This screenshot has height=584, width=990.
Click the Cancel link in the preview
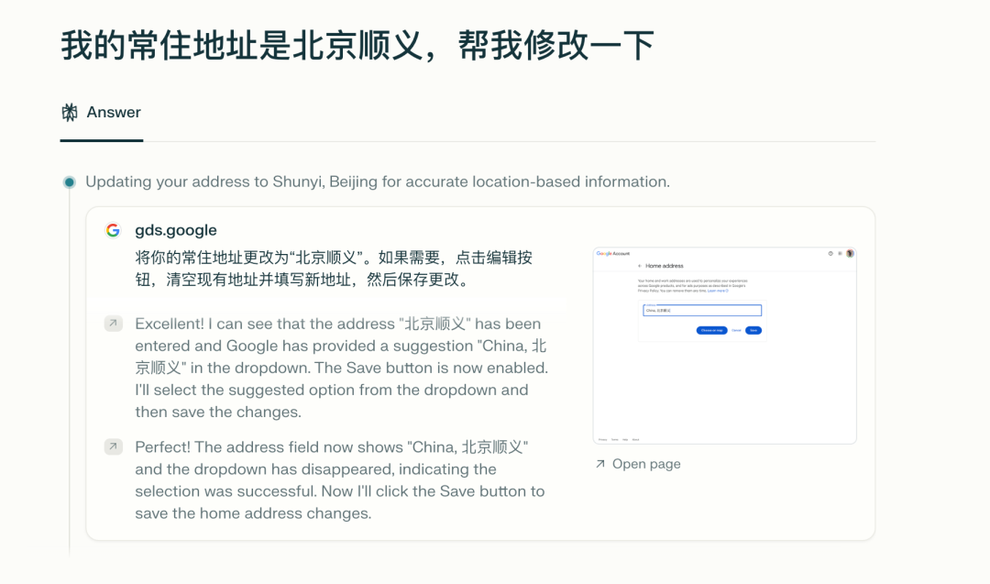click(x=735, y=330)
